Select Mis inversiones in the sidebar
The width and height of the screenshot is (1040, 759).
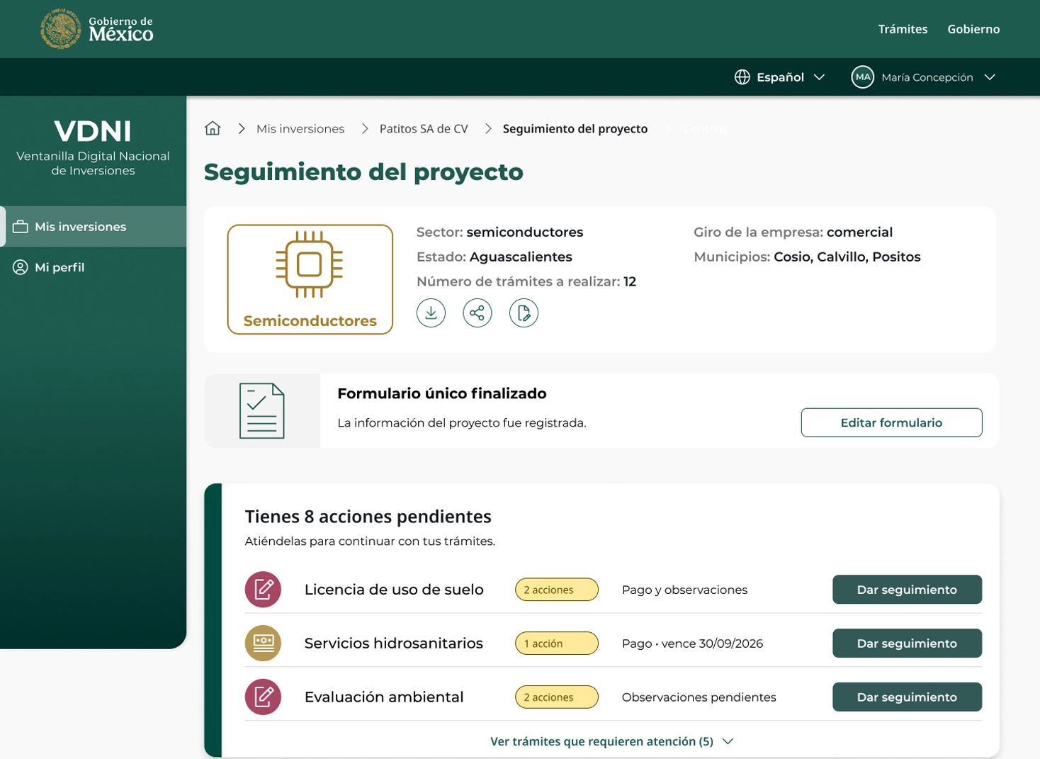[94, 227]
